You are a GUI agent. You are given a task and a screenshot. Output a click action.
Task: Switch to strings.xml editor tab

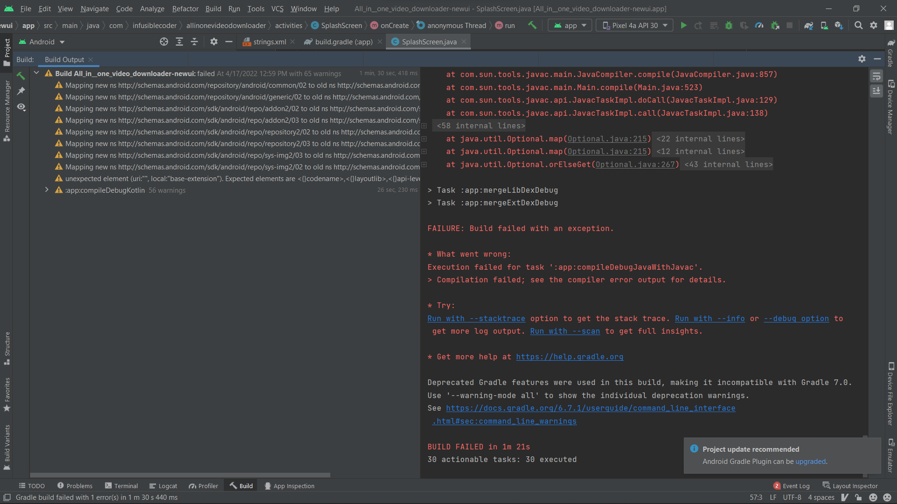tap(269, 42)
